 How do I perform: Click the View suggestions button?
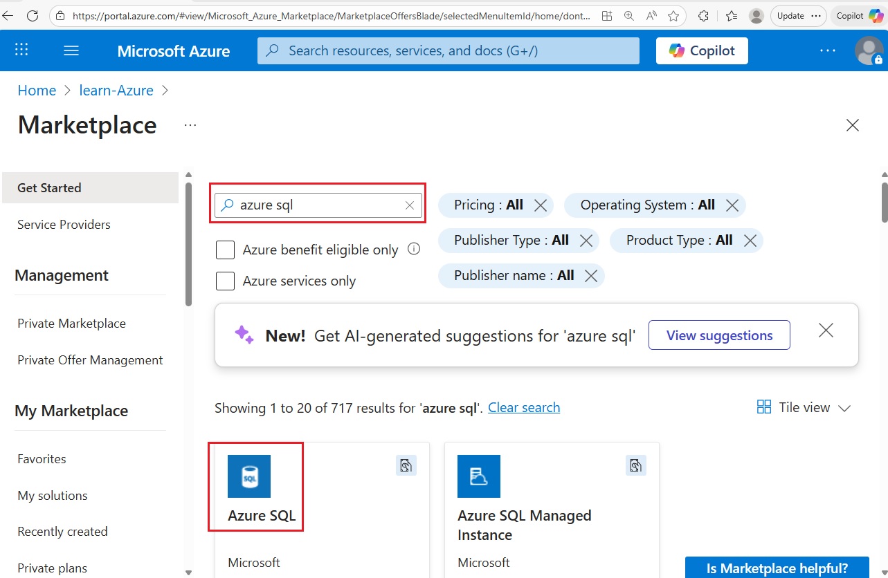719,335
